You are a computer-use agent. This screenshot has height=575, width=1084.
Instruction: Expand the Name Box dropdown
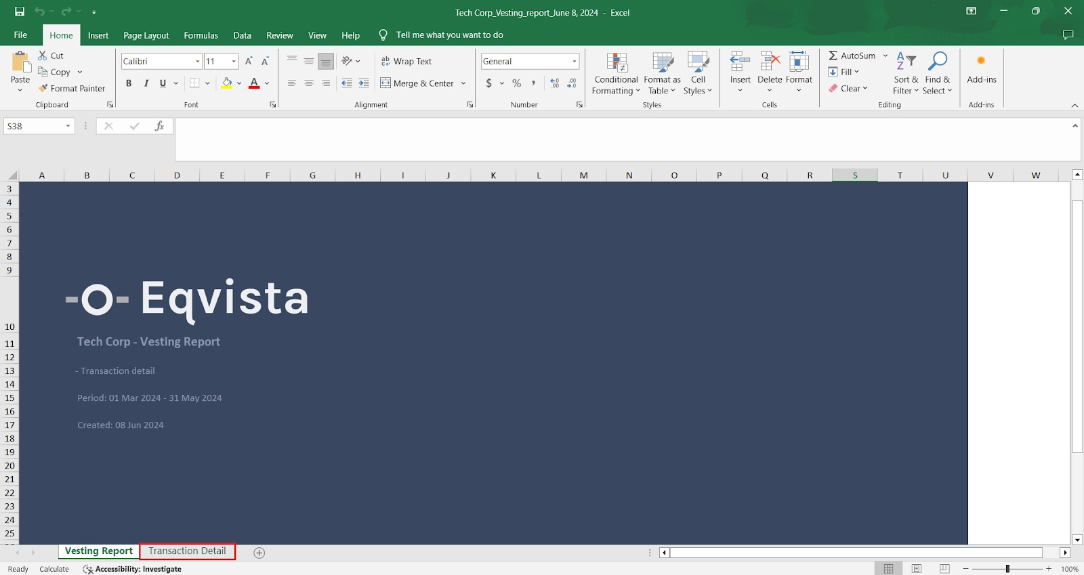[68, 126]
